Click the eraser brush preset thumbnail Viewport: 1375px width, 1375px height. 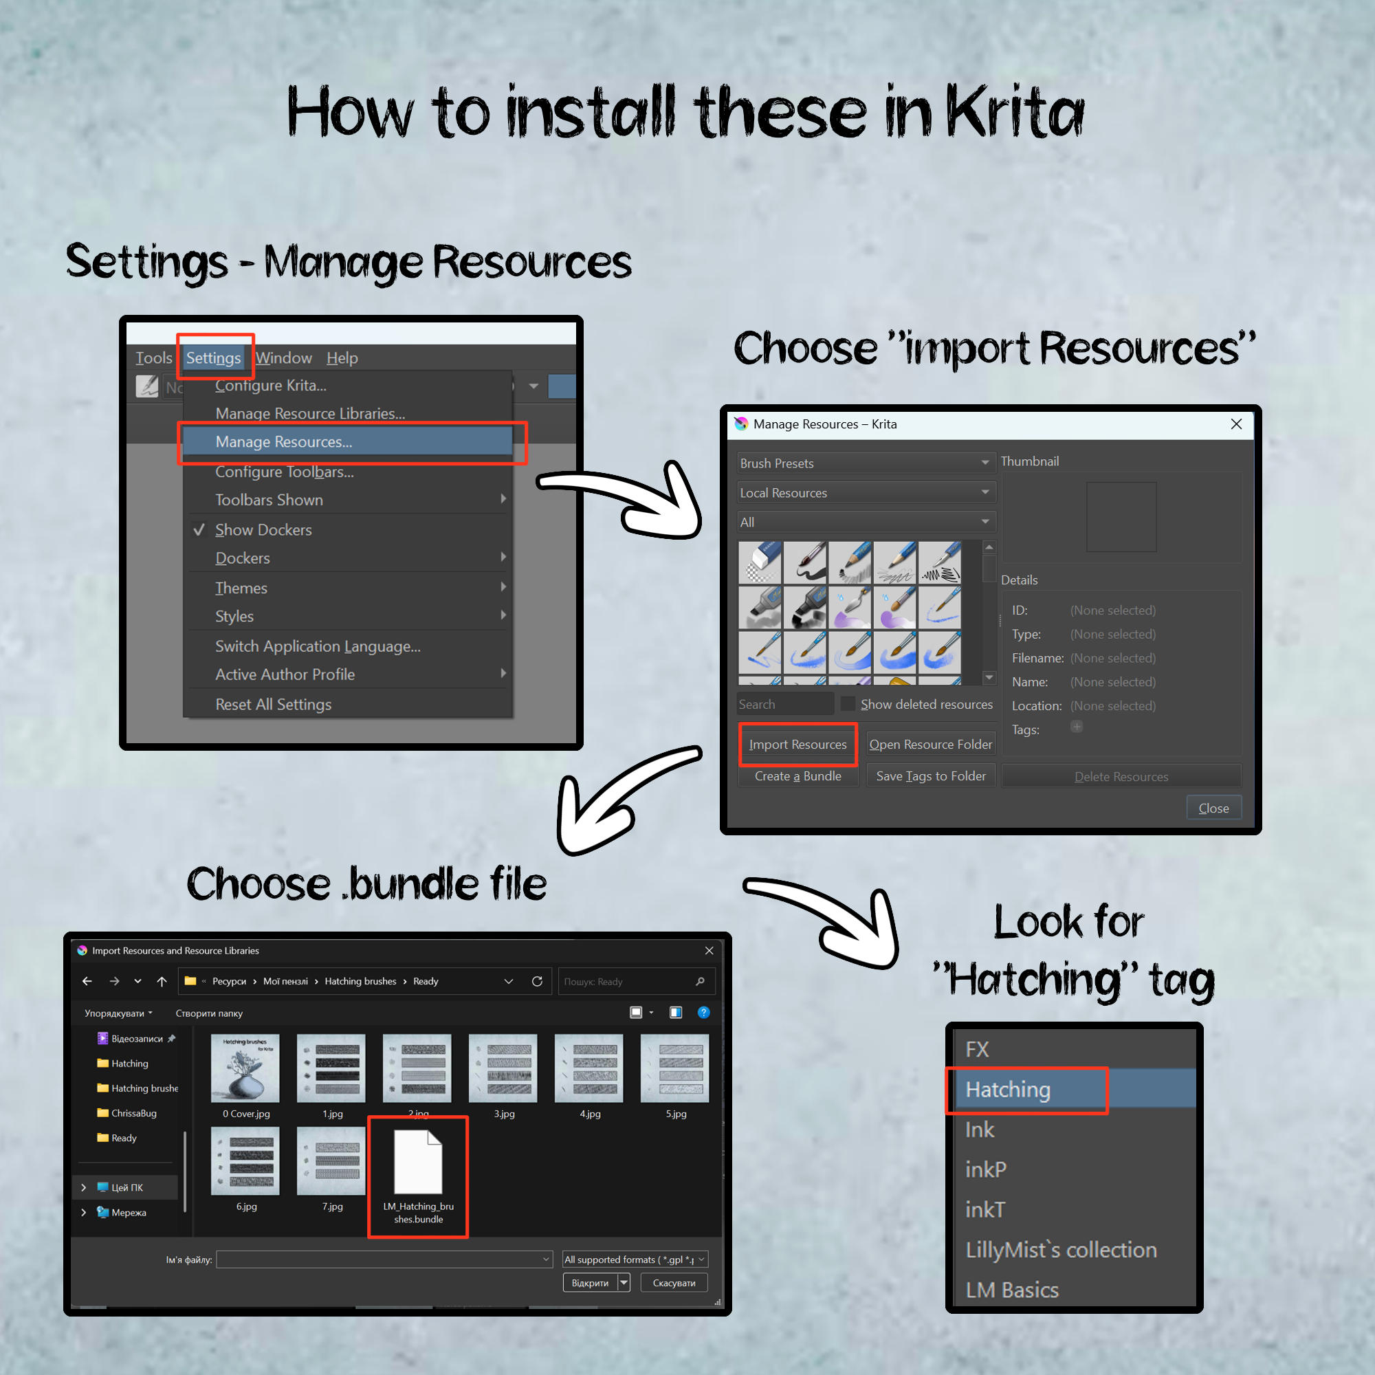coord(760,562)
